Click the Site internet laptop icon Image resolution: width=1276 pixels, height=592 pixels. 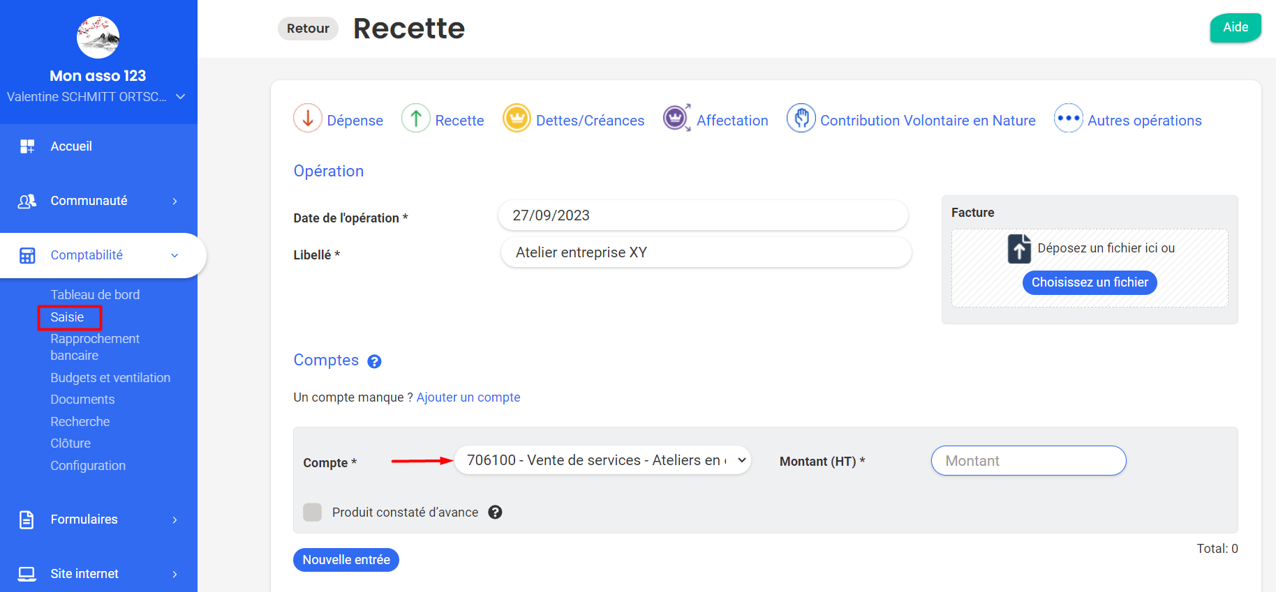[x=27, y=574]
